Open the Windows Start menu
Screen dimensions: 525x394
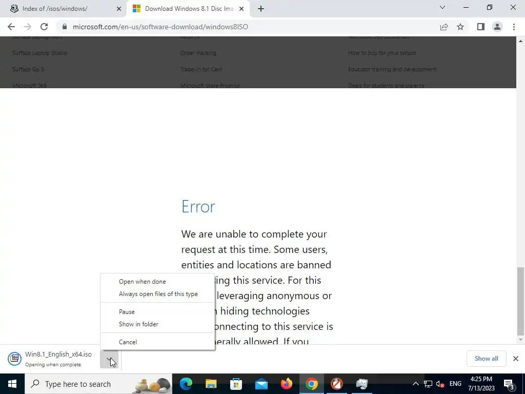[12, 384]
